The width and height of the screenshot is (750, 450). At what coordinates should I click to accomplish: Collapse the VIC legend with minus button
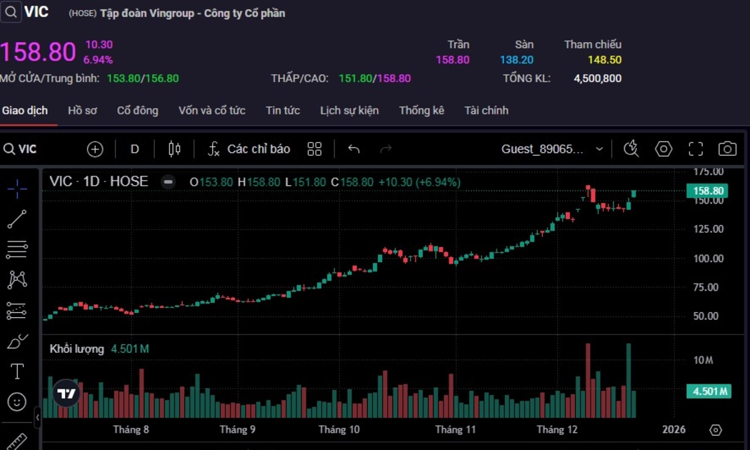coord(169,182)
